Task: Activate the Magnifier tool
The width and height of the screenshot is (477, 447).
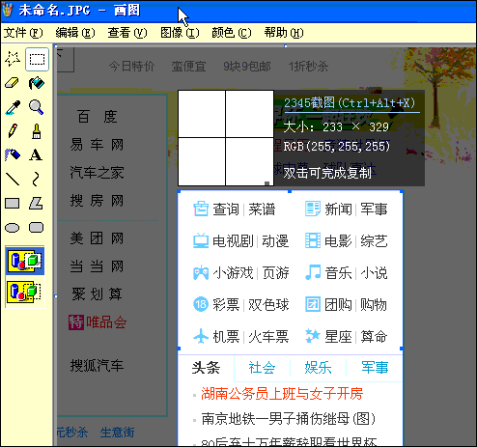Action: pos(37,107)
